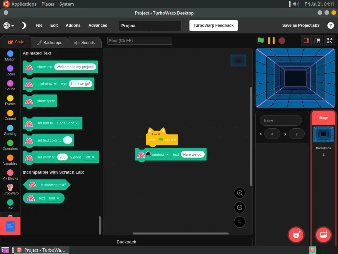Open the 'font' dropdown in text reporter
This screenshot has height=254, width=338.
(54, 198)
